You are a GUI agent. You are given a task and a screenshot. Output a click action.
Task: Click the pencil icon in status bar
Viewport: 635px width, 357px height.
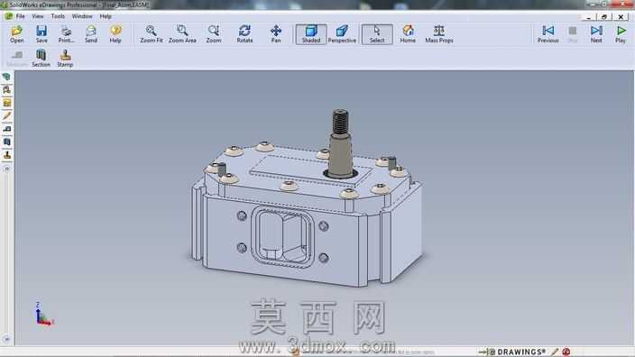coord(555,352)
